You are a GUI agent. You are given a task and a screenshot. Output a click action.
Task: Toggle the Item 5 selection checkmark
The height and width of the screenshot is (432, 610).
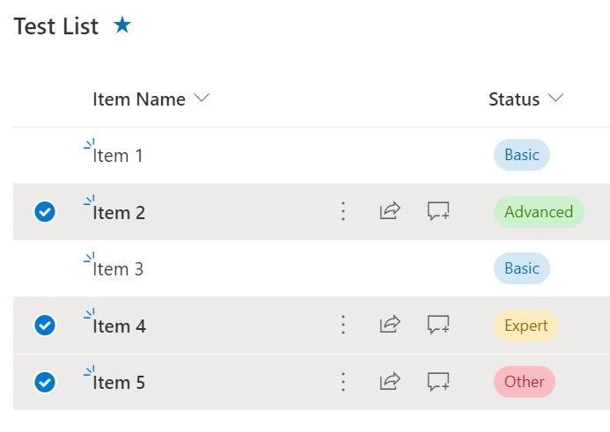44,382
